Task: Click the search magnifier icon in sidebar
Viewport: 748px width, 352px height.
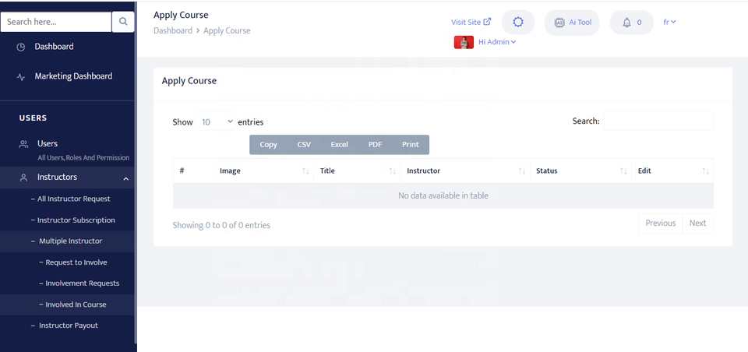Action: pyautogui.click(x=123, y=23)
